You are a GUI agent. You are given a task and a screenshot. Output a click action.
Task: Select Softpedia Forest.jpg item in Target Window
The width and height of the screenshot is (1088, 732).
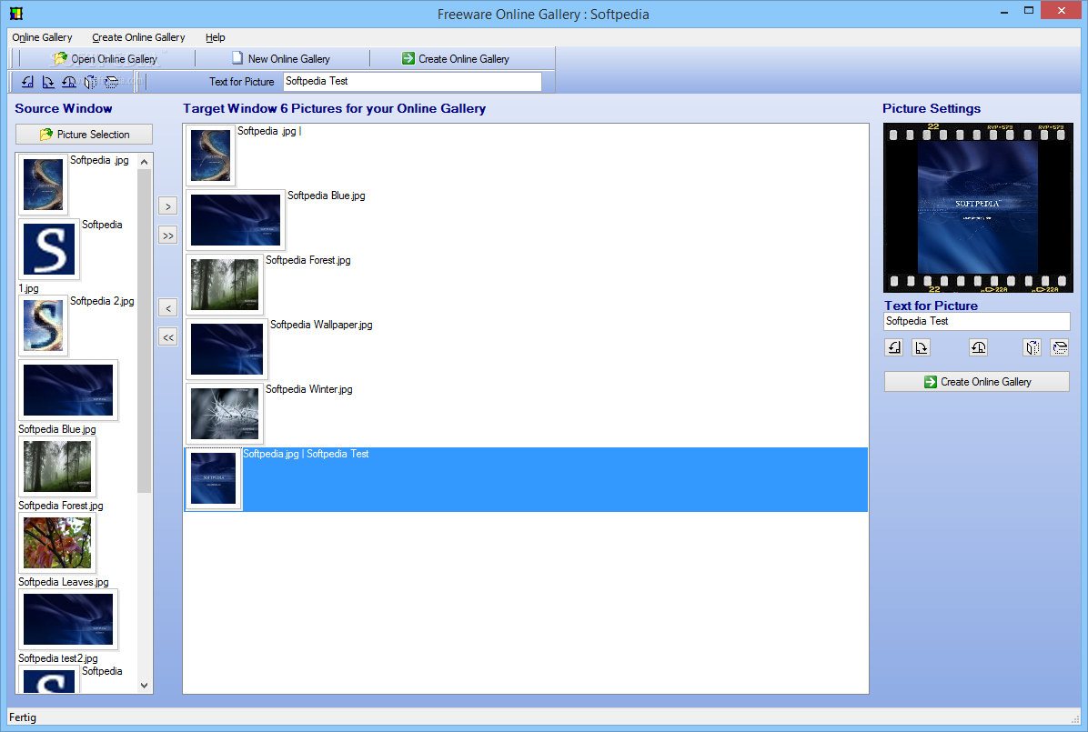526,286
